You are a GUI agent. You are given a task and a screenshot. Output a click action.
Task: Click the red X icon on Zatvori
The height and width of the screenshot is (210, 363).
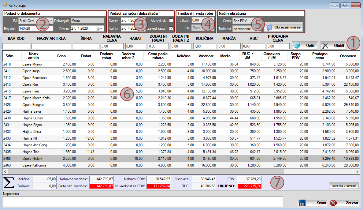[333, 203]
